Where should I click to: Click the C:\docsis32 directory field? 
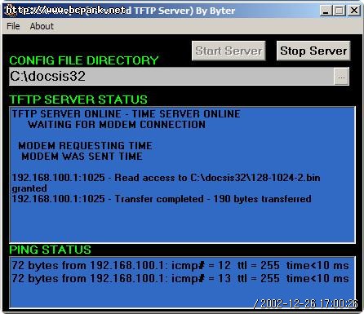pos(171,77)
